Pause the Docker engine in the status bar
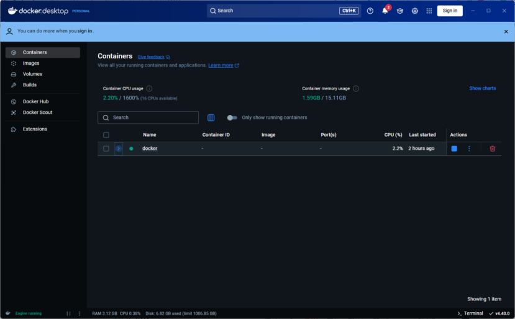515x319 pixels. pos(68,313)
